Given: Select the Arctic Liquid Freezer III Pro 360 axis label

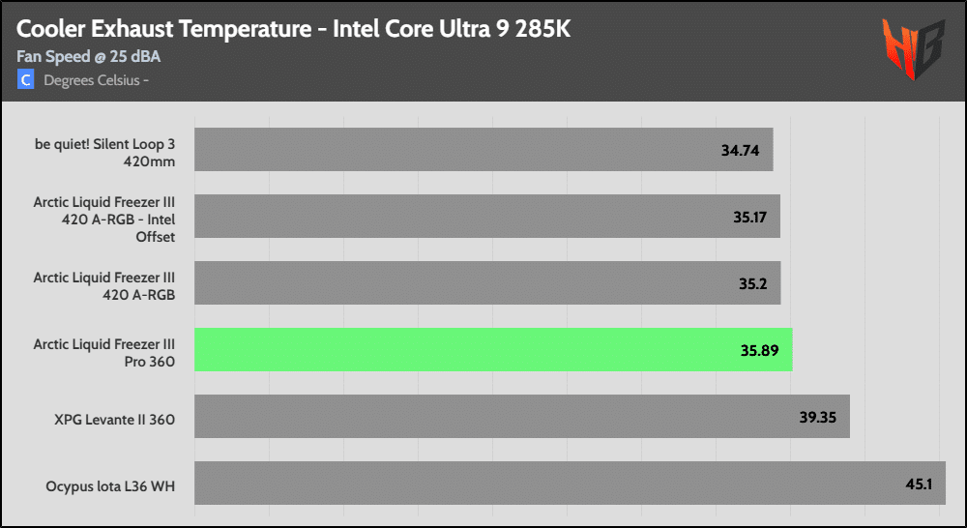Looking at the screenshot, I should pos(104,350).
